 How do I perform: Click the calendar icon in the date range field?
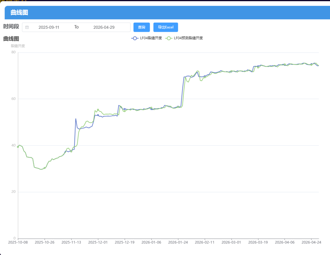(27, 27)
